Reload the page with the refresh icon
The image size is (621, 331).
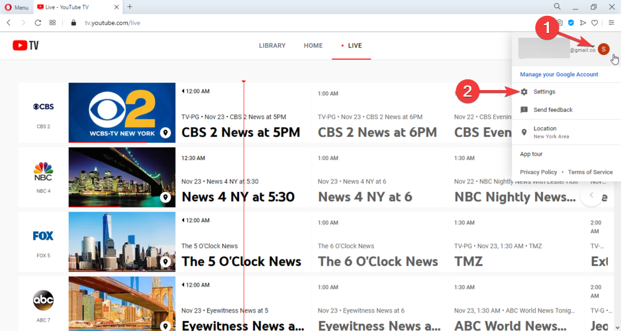38,23
